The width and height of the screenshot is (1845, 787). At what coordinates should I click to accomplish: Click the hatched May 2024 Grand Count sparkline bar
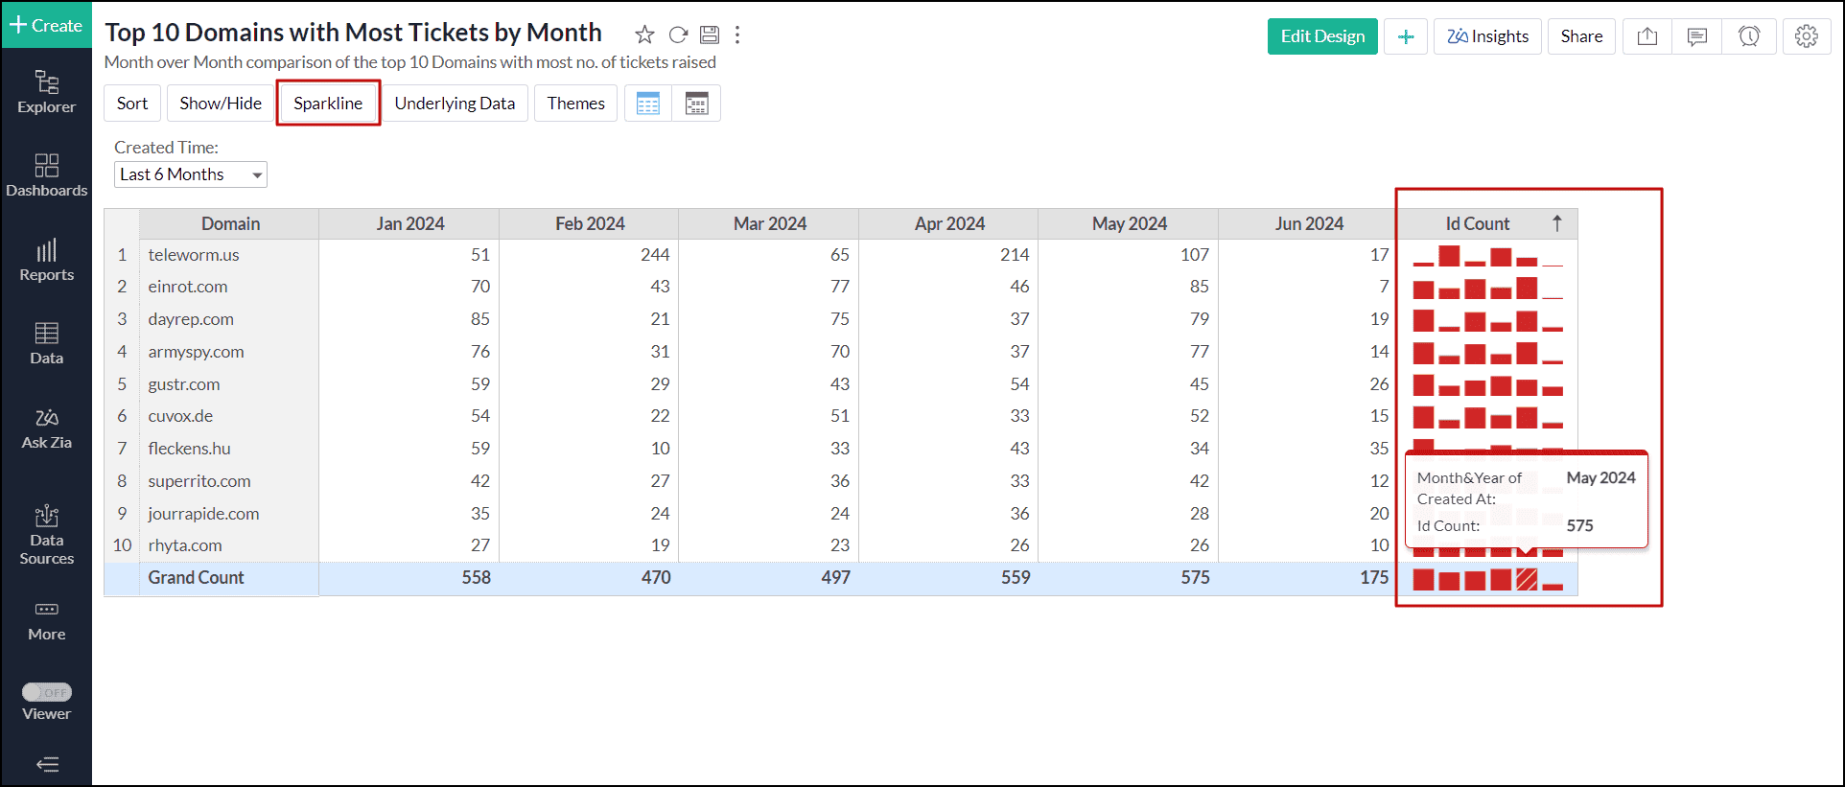click(x=1527, y=579)
